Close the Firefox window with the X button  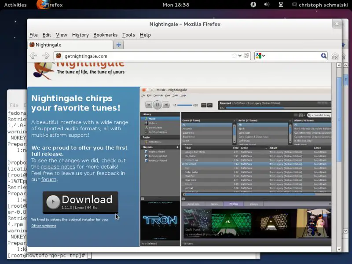(x=337, y=24)
